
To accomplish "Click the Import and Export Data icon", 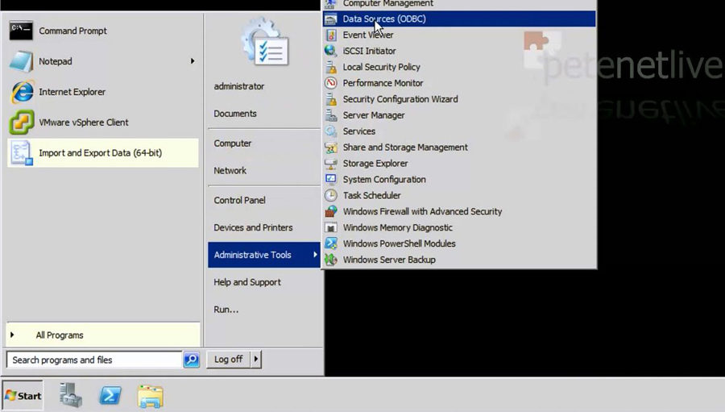I will point(22,152).
